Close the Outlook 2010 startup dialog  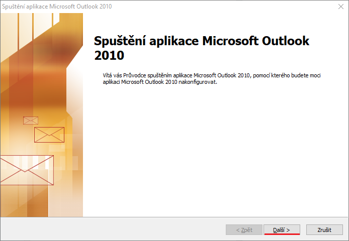tap(341, 7)
